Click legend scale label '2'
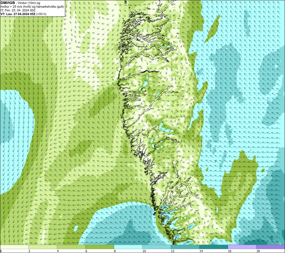 29,251
